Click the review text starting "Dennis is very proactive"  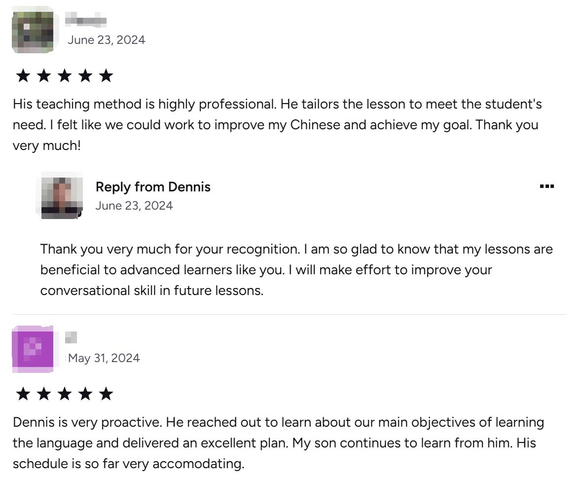coord(278,443)
